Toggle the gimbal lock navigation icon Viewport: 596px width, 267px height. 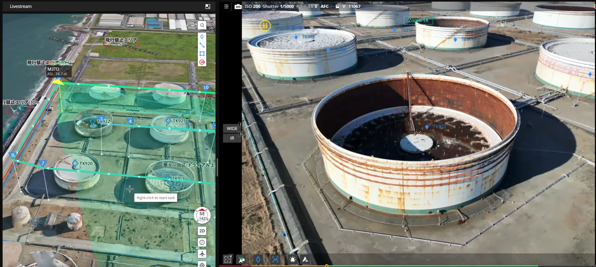click(x=241, y=259)
